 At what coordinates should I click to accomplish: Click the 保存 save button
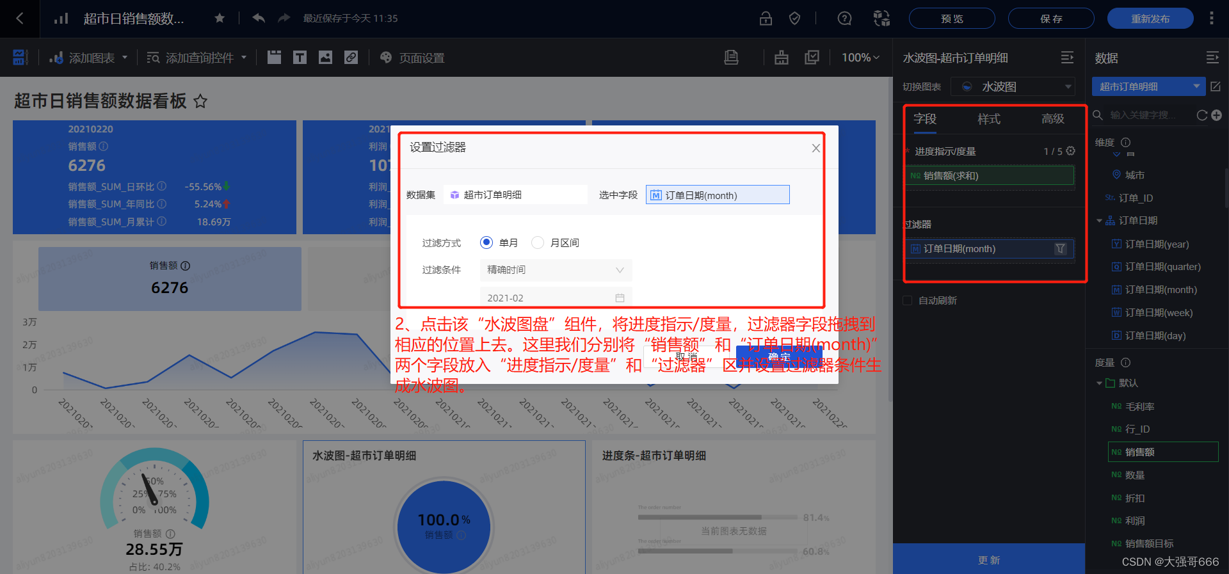pos(1051,19)
